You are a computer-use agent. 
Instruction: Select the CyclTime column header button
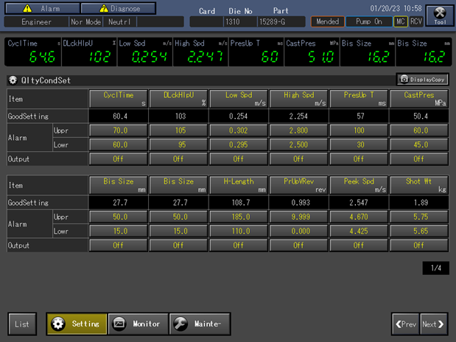click(x=118, y=98)
